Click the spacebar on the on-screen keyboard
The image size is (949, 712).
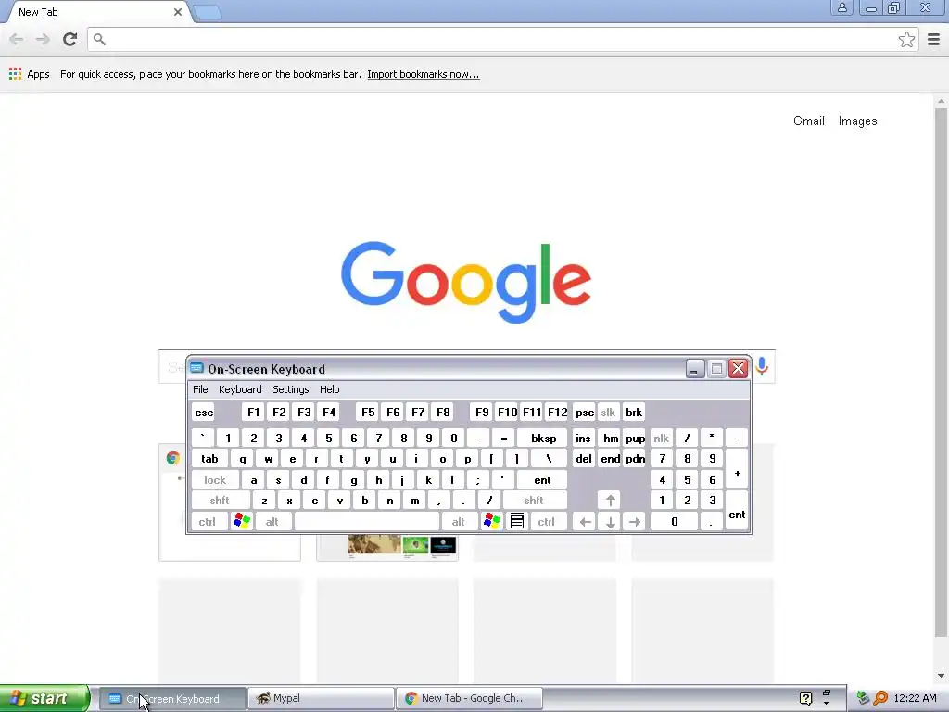point(367,521)
